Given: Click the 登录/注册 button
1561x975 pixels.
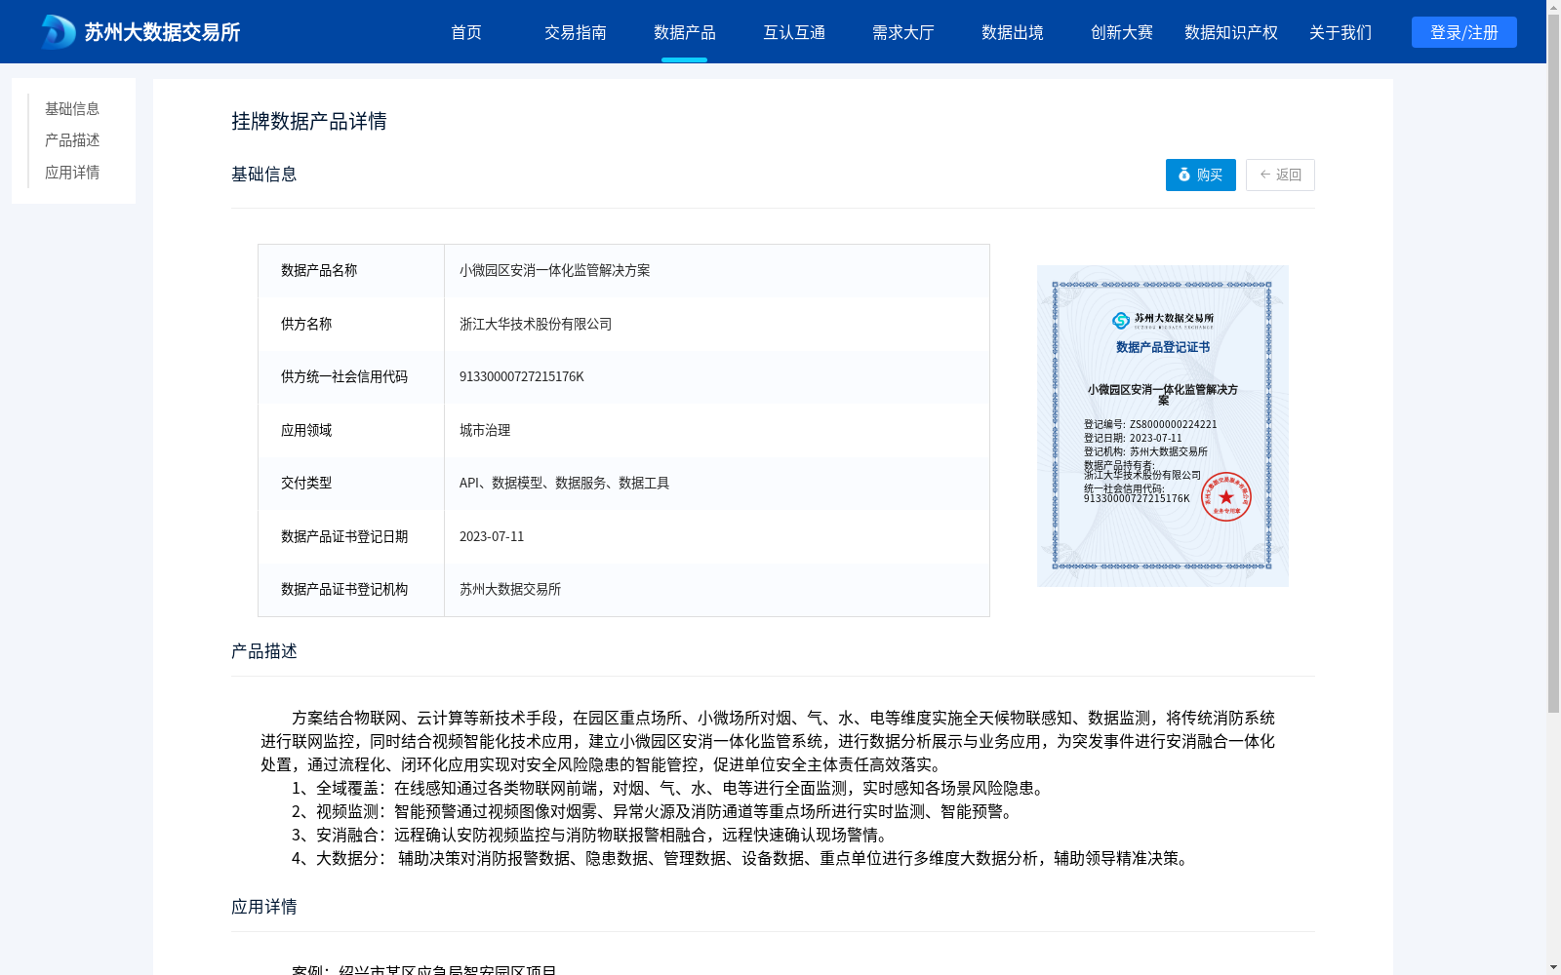Looking at the screenshot, I should [x=1464, y=32].
